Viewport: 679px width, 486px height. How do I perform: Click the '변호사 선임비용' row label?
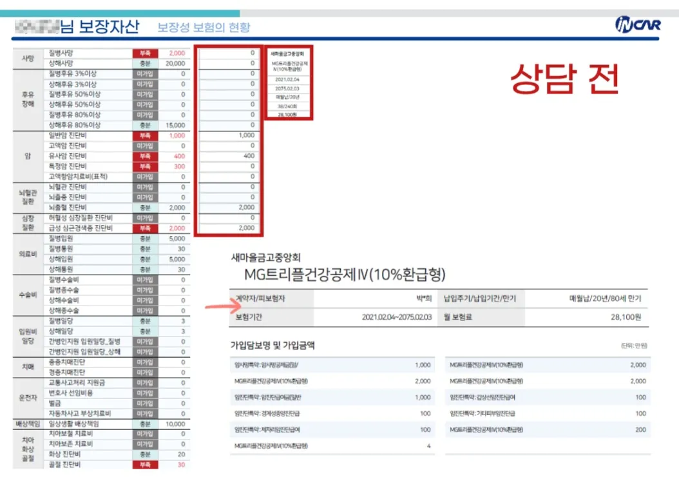pyautogui.click(x=71, y=393)
